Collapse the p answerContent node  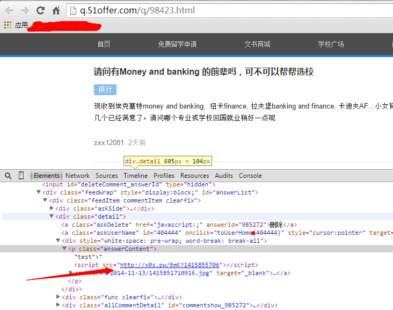pyautogui.click(x=64, y=248)
